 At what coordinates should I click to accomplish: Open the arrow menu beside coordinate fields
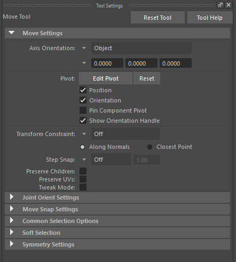point(84,63)
